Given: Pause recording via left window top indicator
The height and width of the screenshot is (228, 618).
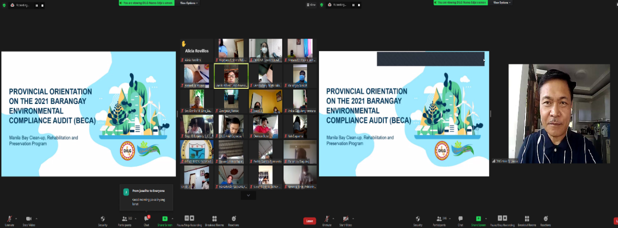Looking at the screenshot, I should tap(37, 5).
